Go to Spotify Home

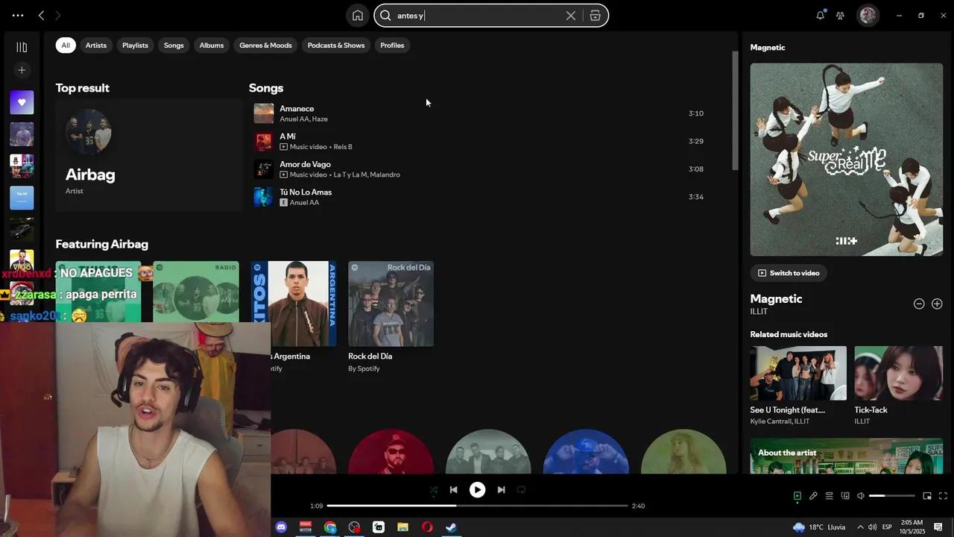(358, 16)
